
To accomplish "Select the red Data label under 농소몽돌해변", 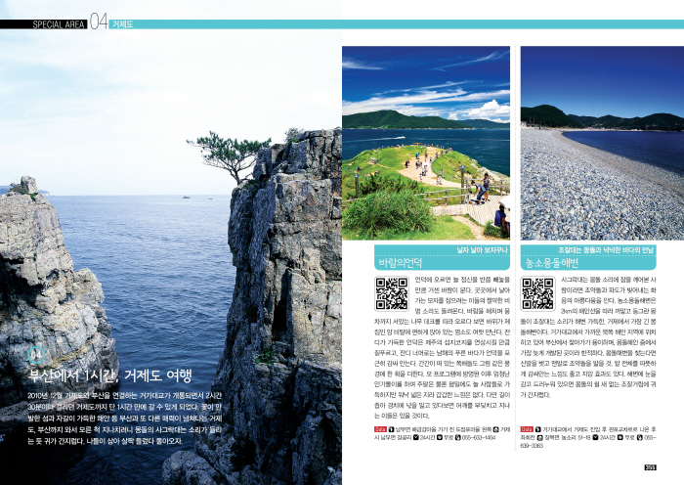I will [527, 429].
